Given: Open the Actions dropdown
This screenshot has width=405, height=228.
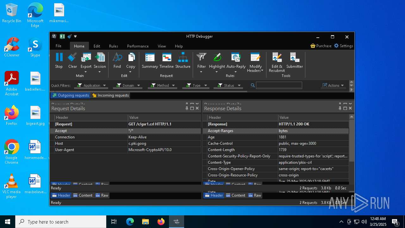Looking at the screenshot, I should [333, 85].
